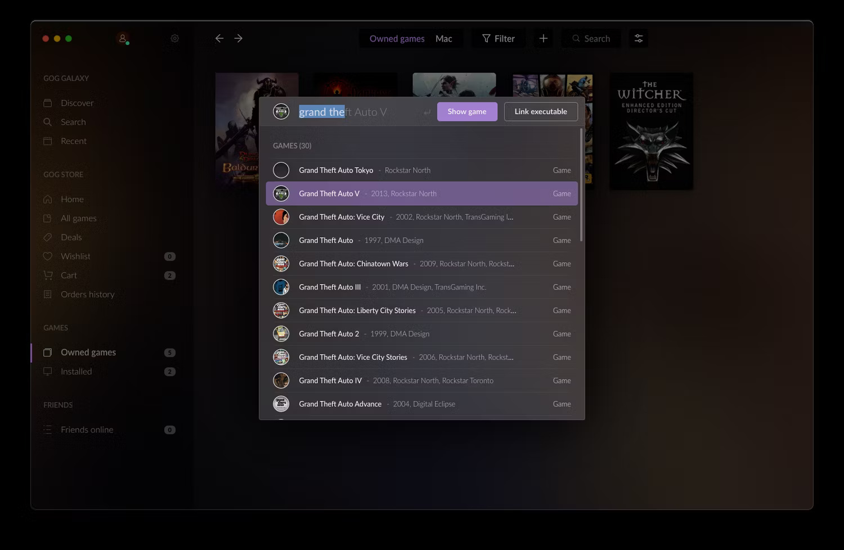Open the Wishlist heart icon
The height and width of the screenshot is (550, 844).
pyautogui.click(x=48, y=256)
